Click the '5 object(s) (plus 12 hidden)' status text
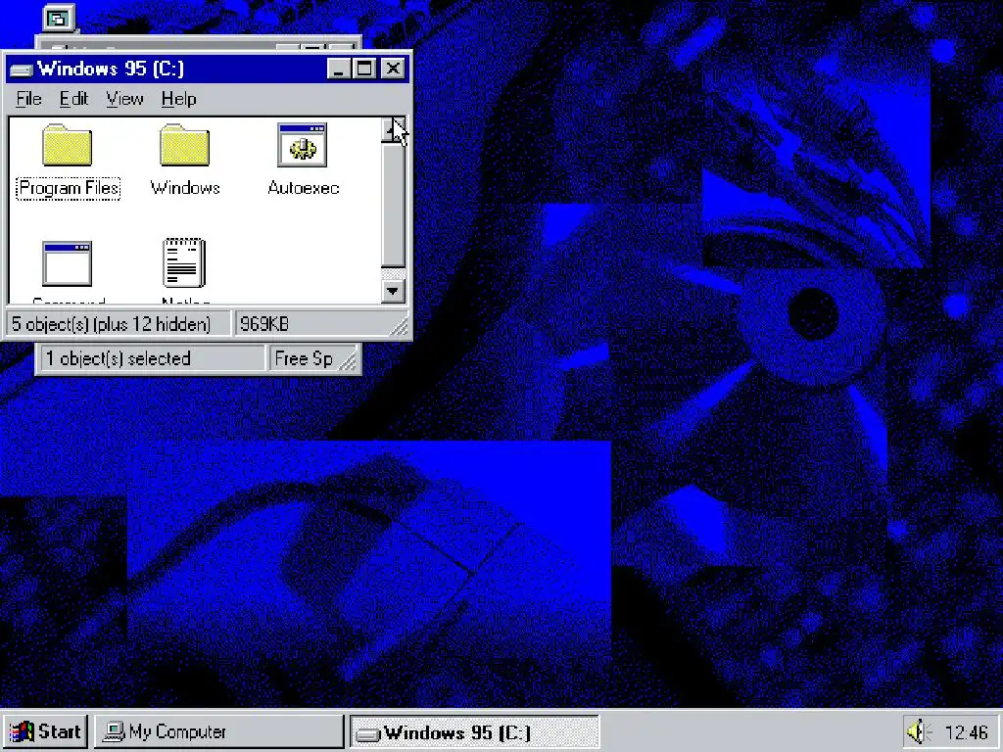Screen dimensions: 1003x752 (112, 324)
